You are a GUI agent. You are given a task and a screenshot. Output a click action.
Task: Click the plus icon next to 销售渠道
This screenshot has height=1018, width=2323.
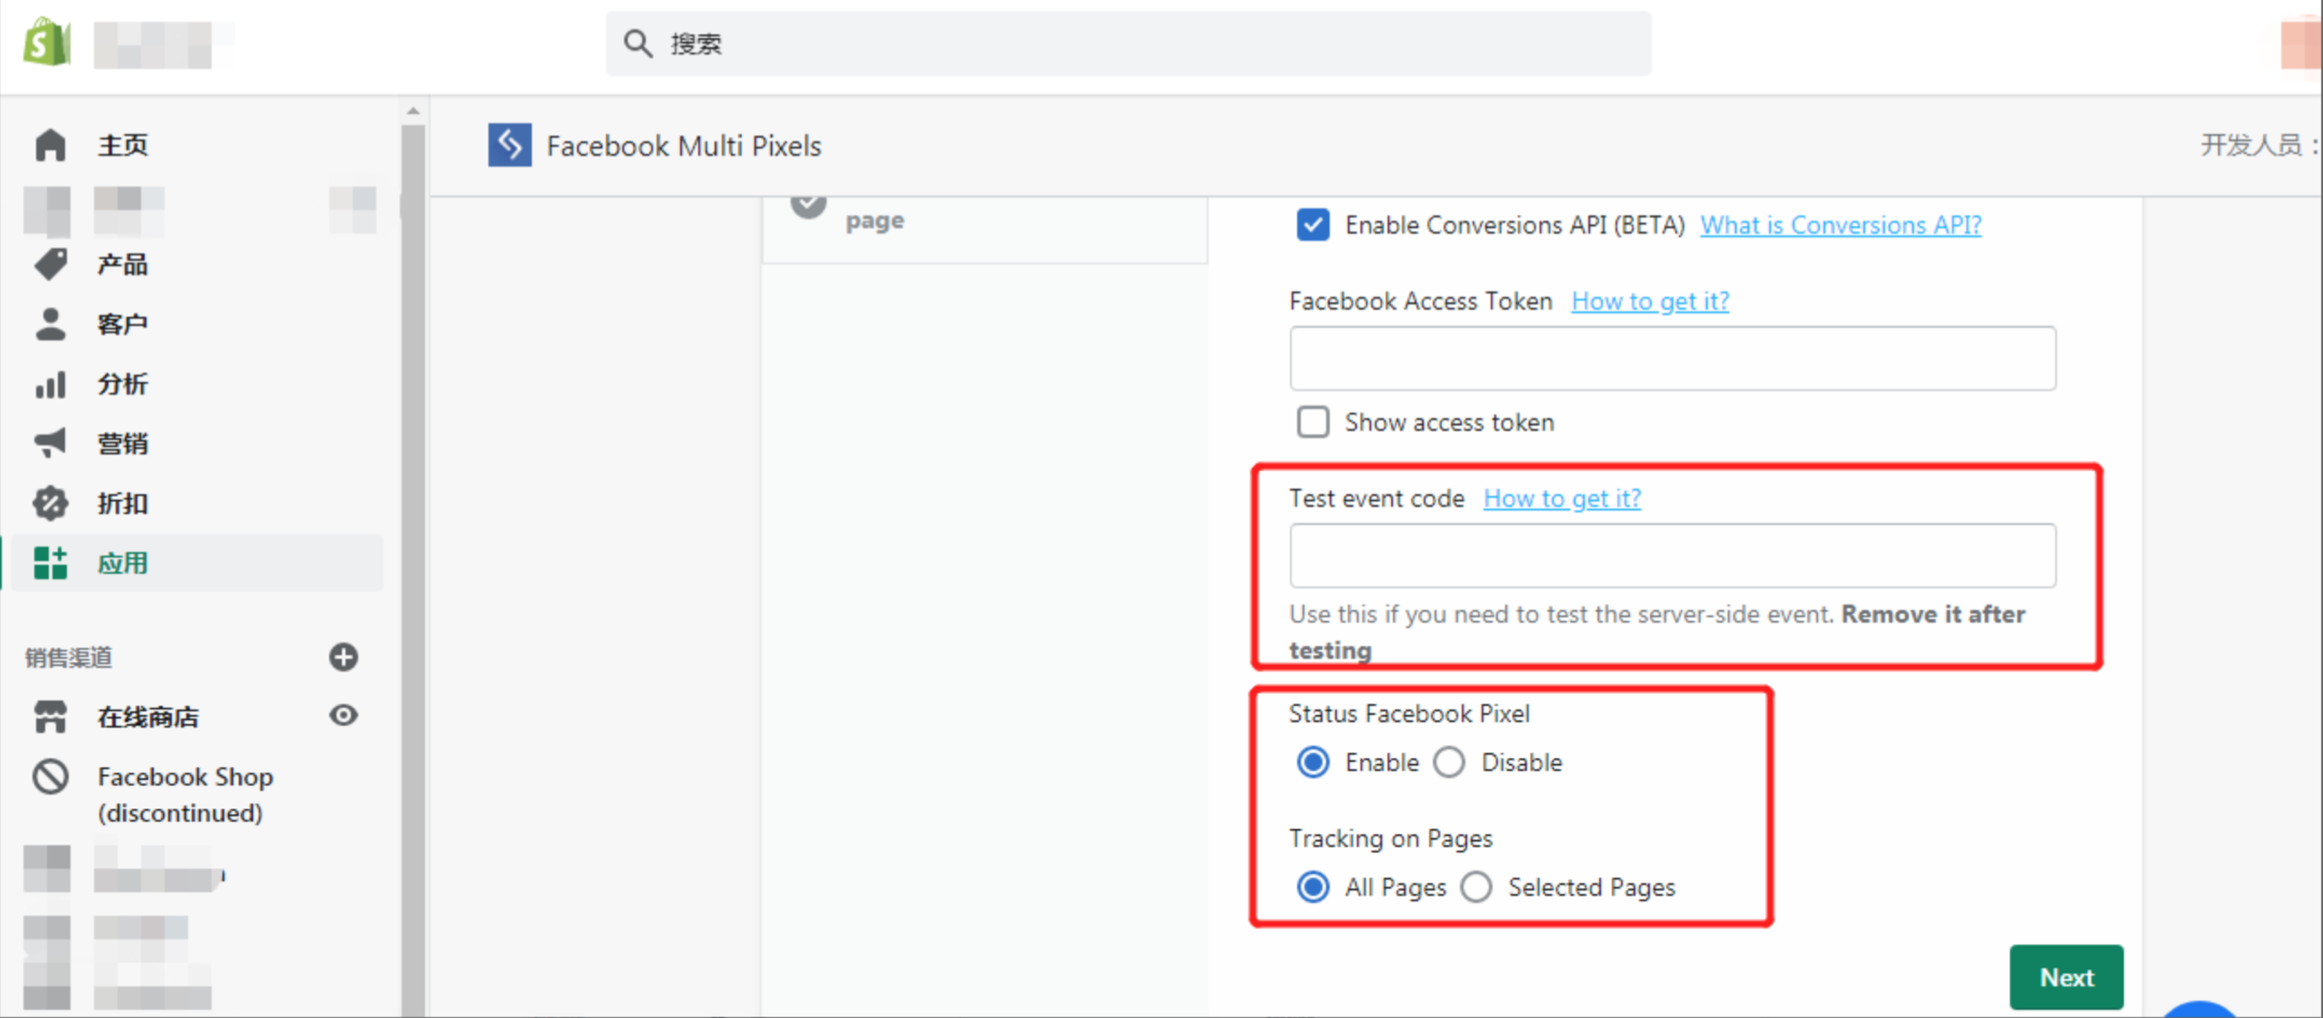coord(343,657)
